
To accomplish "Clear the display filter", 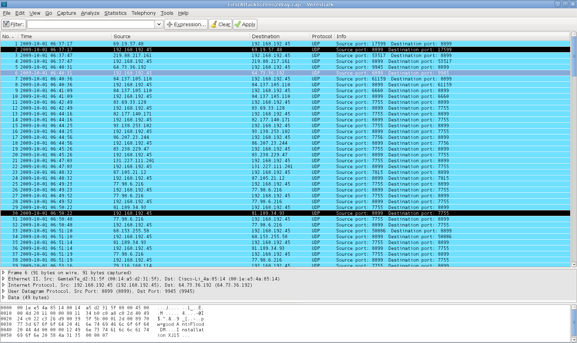I will click(x=220, y=24).
